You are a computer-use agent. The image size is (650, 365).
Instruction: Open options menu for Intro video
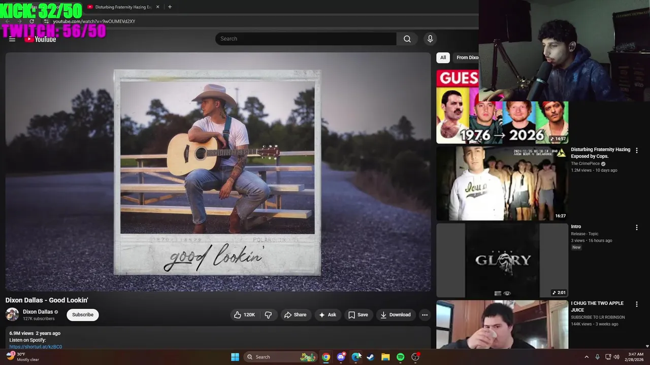click(636, 228)
